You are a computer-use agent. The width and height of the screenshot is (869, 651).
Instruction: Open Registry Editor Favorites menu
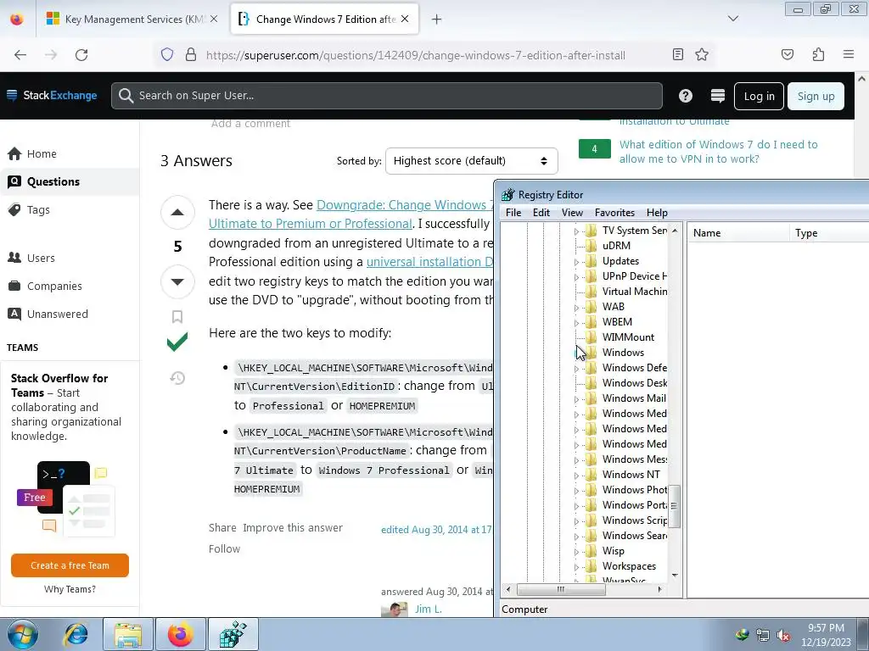pyautogui.click(x=614, y=213)
